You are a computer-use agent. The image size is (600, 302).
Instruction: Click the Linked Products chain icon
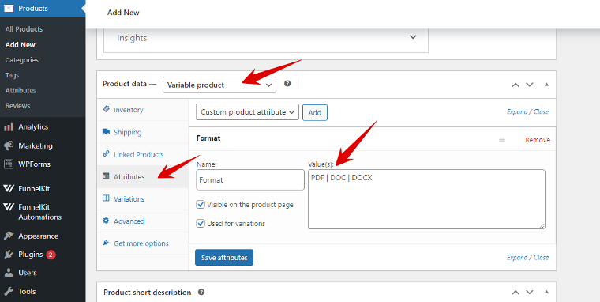pos(107,154)
